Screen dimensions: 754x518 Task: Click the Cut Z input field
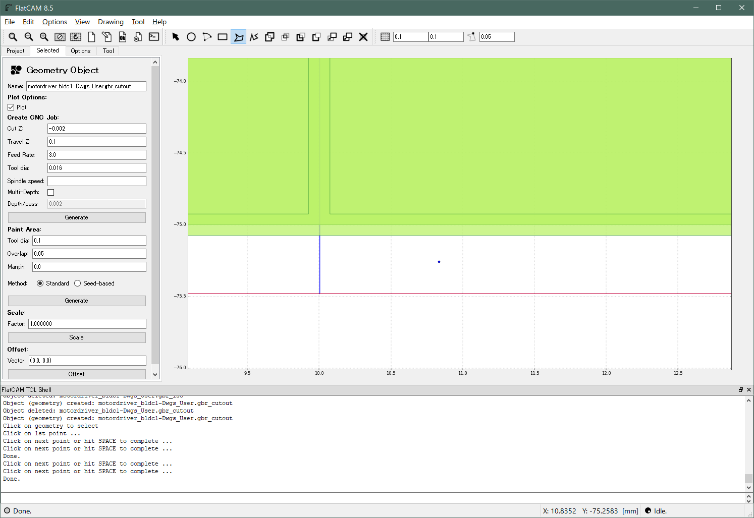pyautogui.click(x=97, y=129)
